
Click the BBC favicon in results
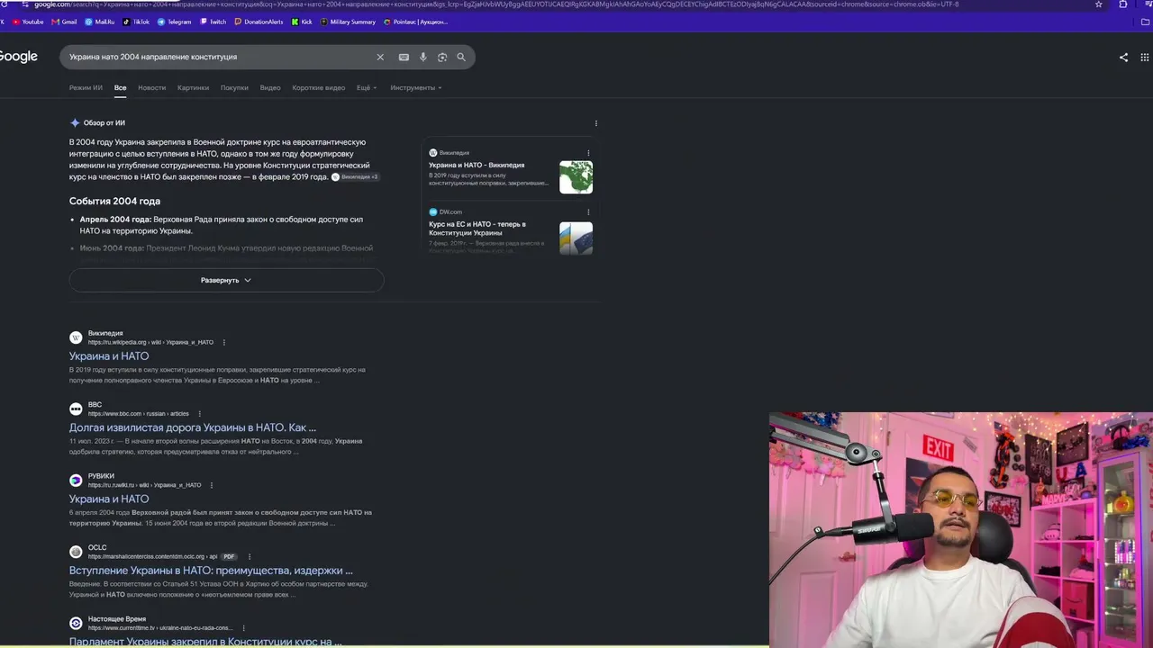point(76,409)
